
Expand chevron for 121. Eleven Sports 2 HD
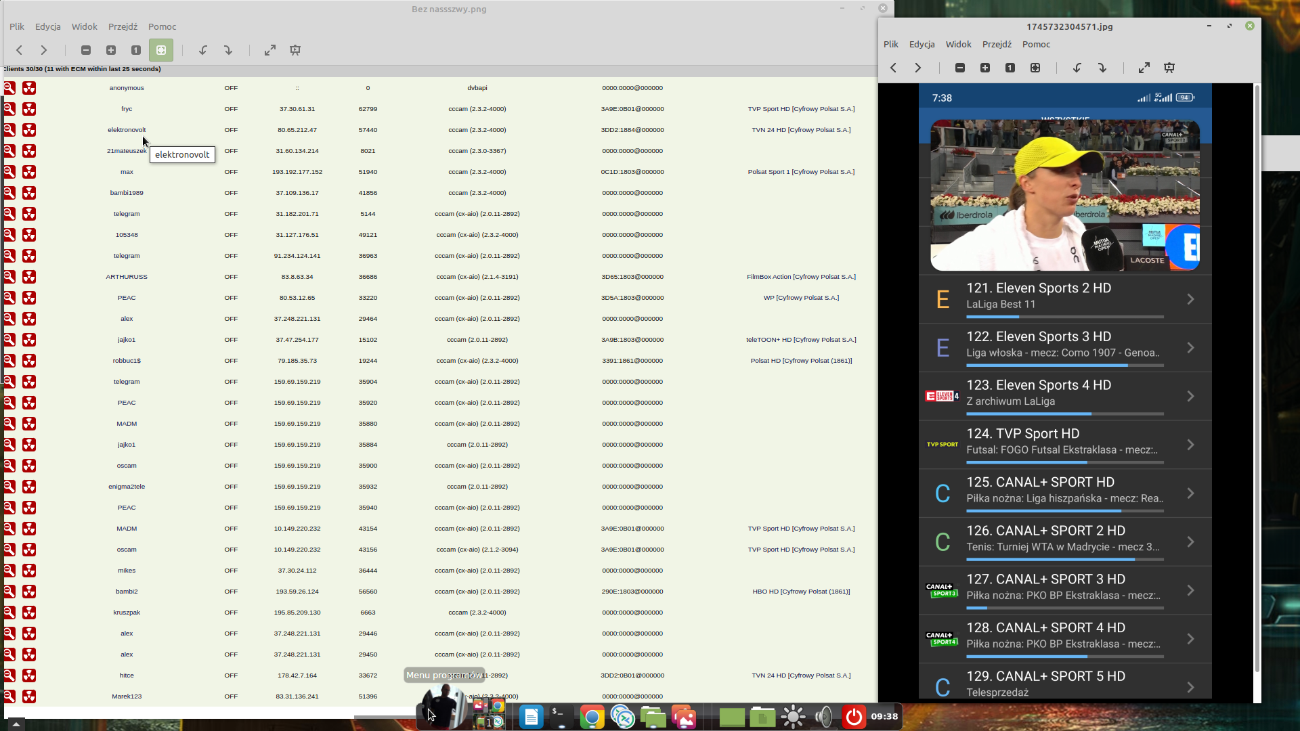point(1190,299)
